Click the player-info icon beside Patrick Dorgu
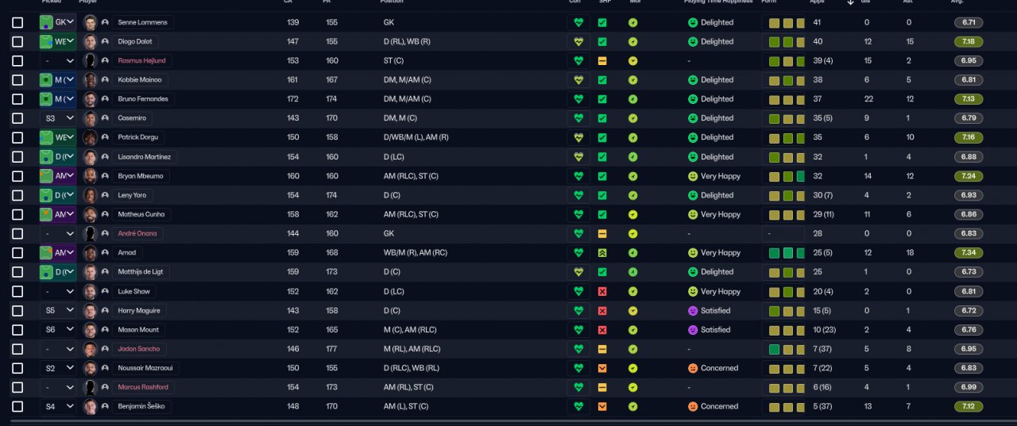 (x=105, y=137)
